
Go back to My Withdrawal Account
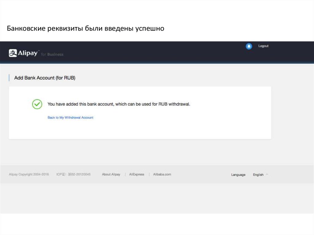(70, 118)
